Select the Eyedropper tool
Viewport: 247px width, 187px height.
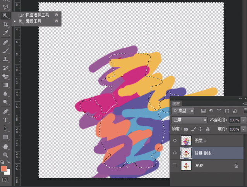pyautogui.click(x=5, y=33)
